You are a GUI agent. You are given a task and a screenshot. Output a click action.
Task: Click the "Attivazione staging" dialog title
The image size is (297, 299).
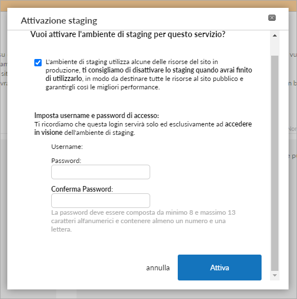59,21
